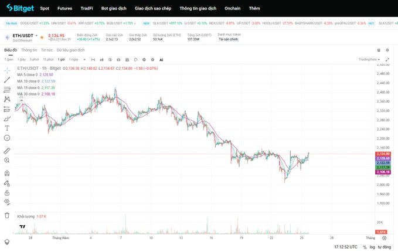Viewport: 398px width, 251px height.
Task: Open Thông tin giao dịch menu
Action: pos(198,8)
